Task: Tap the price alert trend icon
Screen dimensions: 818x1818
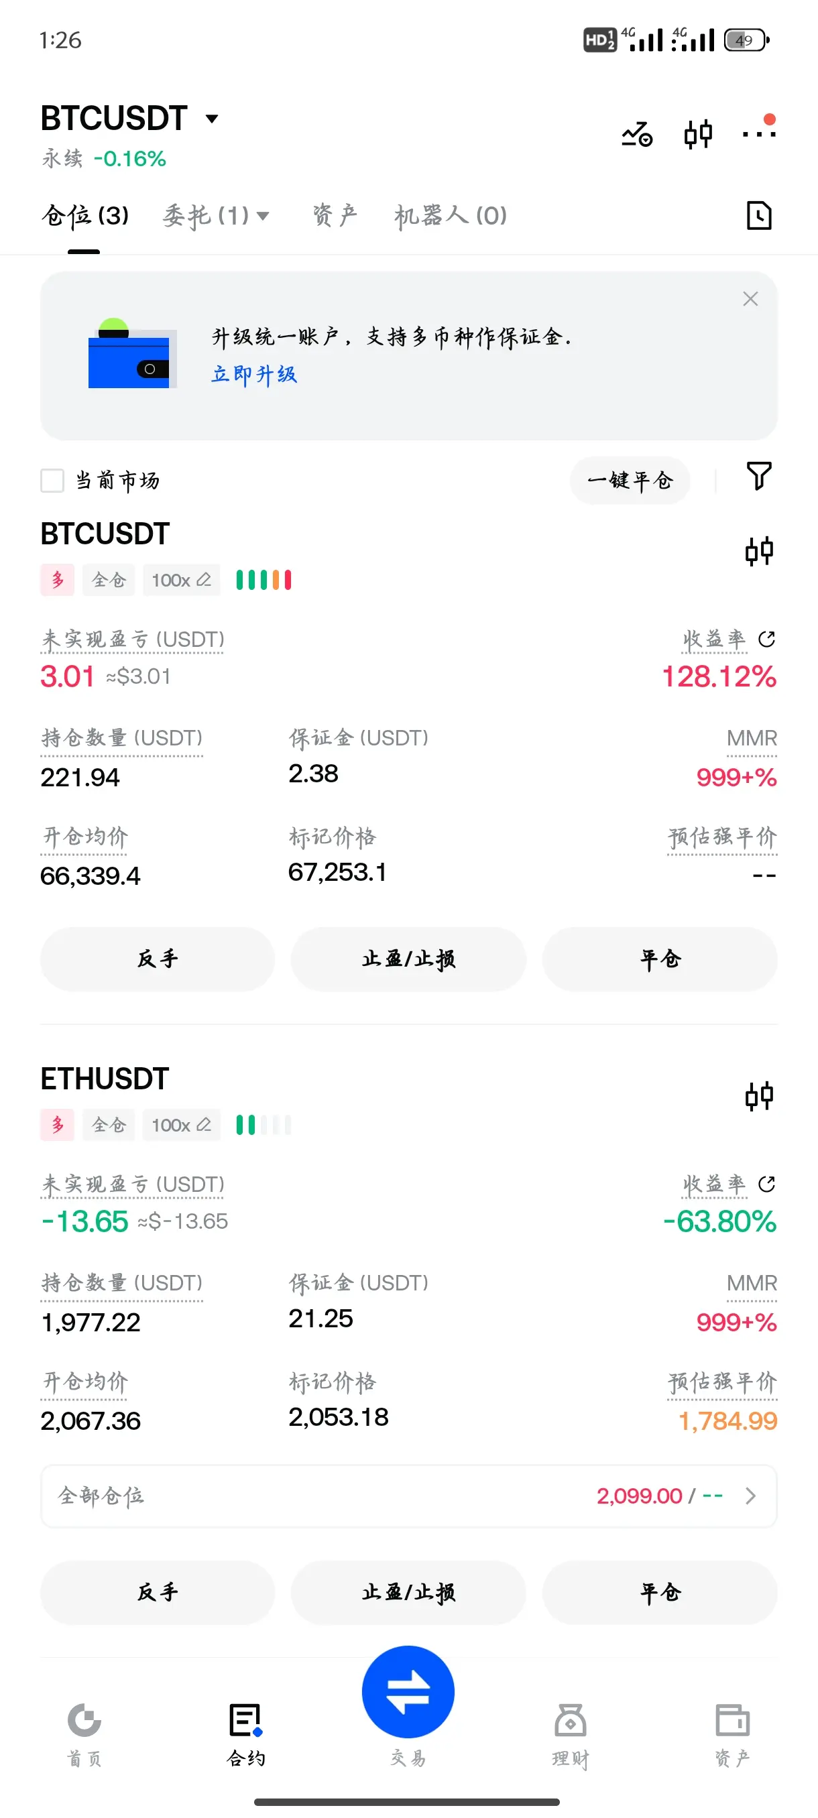Action: tap(636, 133)
